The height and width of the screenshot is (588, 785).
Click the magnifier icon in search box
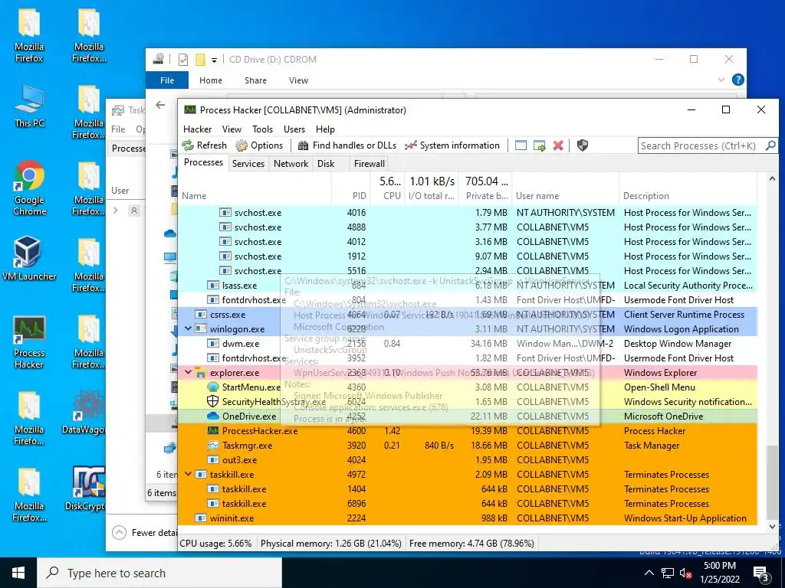[x=770, y=145]
